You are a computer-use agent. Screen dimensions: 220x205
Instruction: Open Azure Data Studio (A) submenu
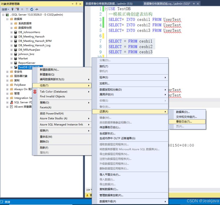[62, 118]
